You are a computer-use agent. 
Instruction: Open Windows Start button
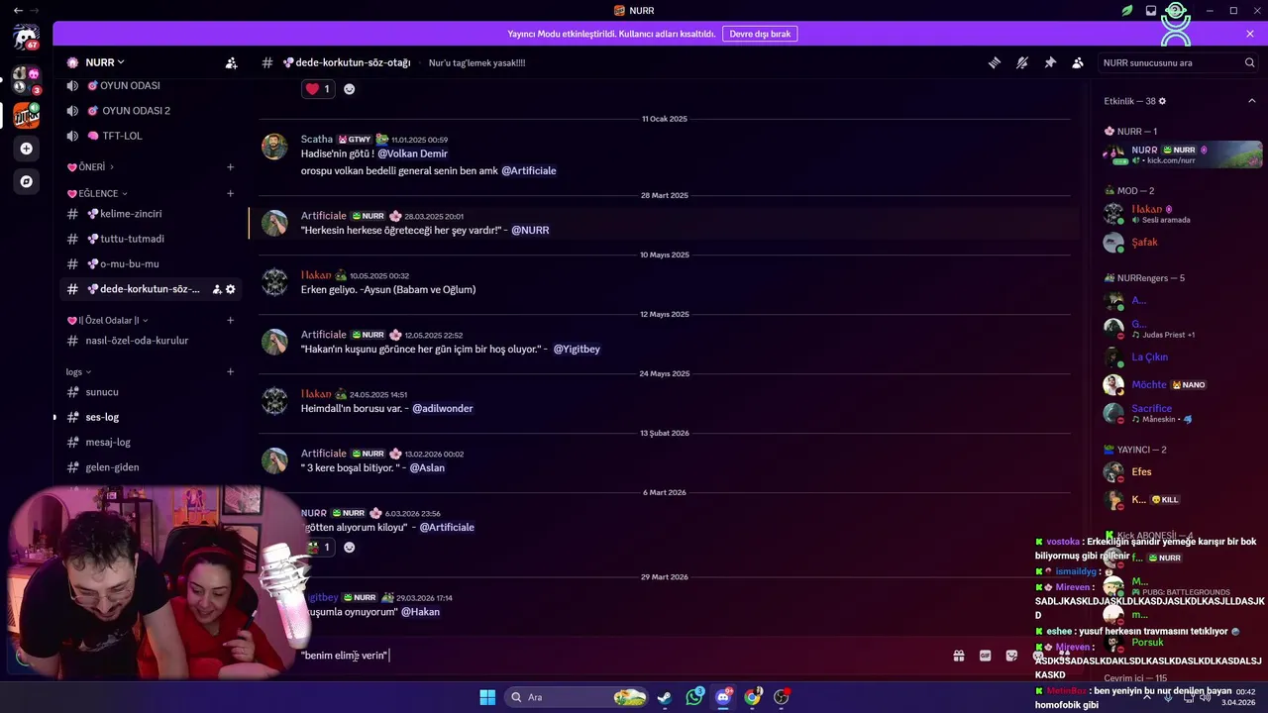point(487,697)
